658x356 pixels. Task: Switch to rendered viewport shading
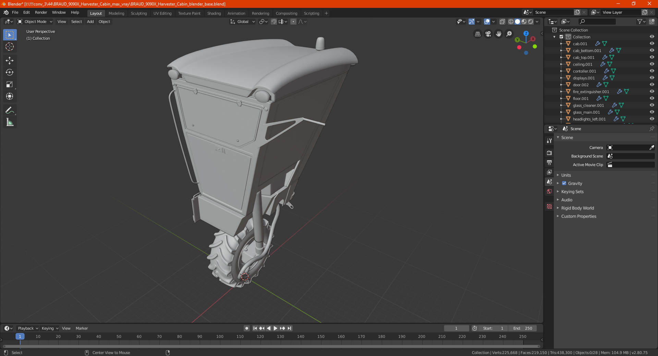[531, 22]
